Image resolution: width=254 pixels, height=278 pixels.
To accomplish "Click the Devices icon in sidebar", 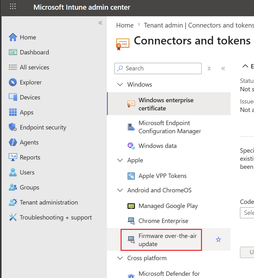I will click(x=13, y=97).
